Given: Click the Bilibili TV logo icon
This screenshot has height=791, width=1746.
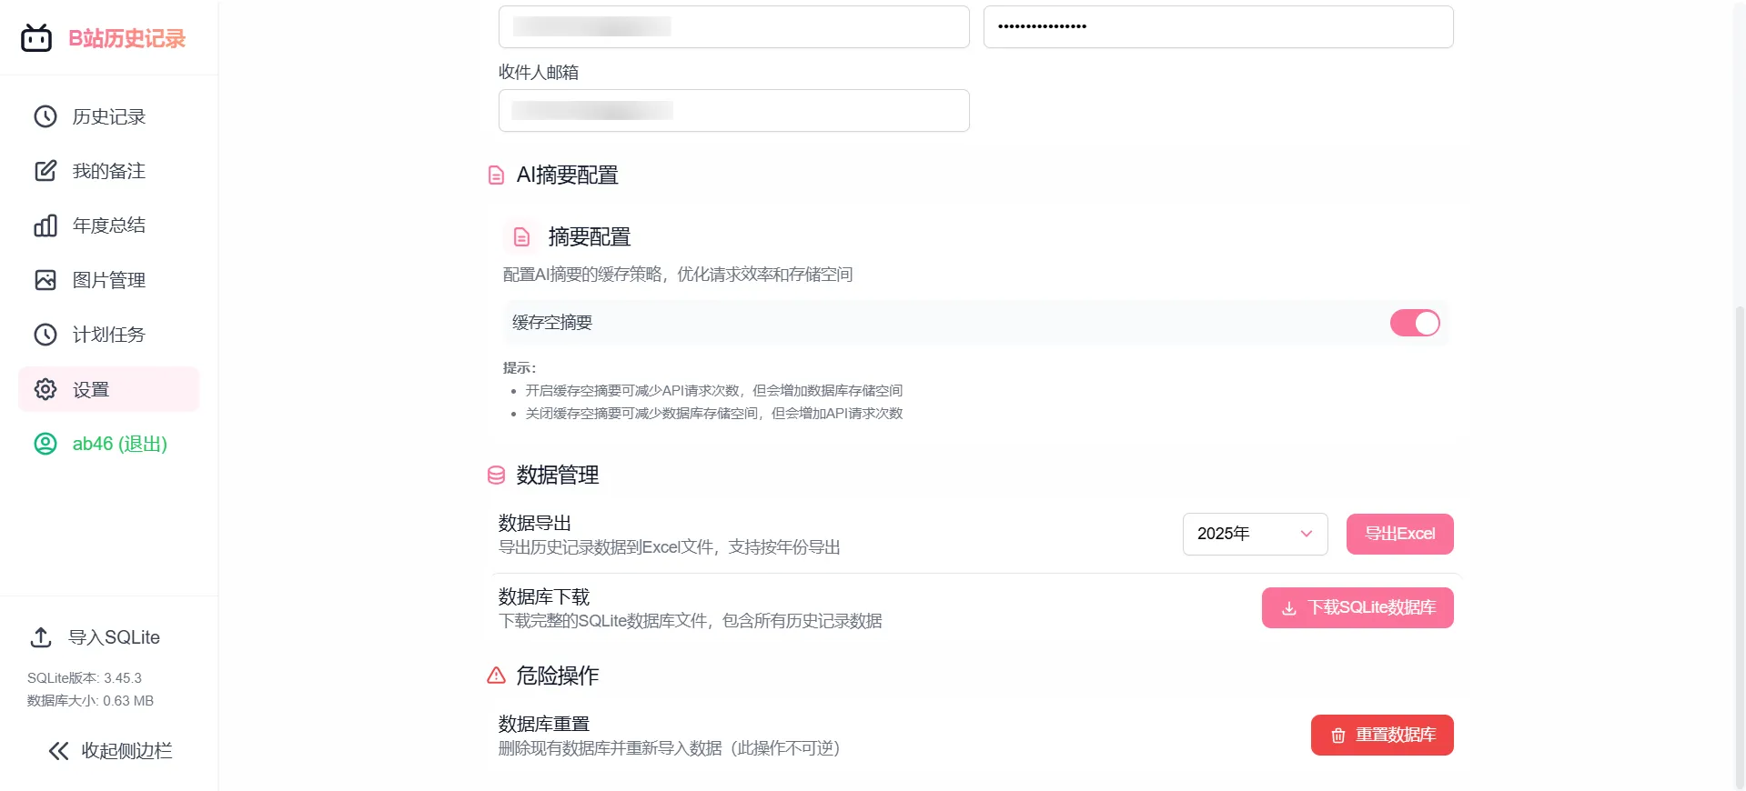Looking at the screenshot, I should 36,38.
